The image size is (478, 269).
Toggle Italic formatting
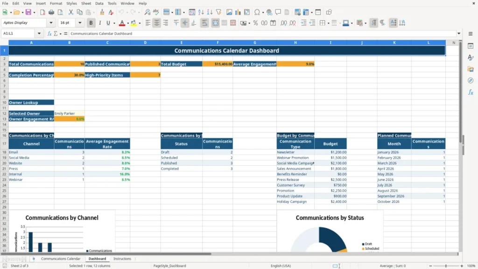100,23
